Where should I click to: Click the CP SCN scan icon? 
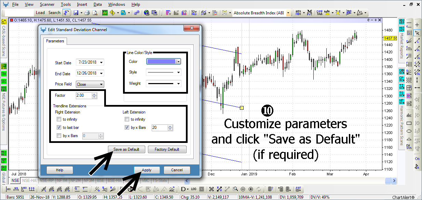(401, 79)
